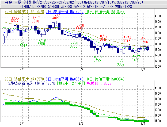Click the 4100 axis label in upper chart
Screen dimensions: 167x127
coord(158,16)
